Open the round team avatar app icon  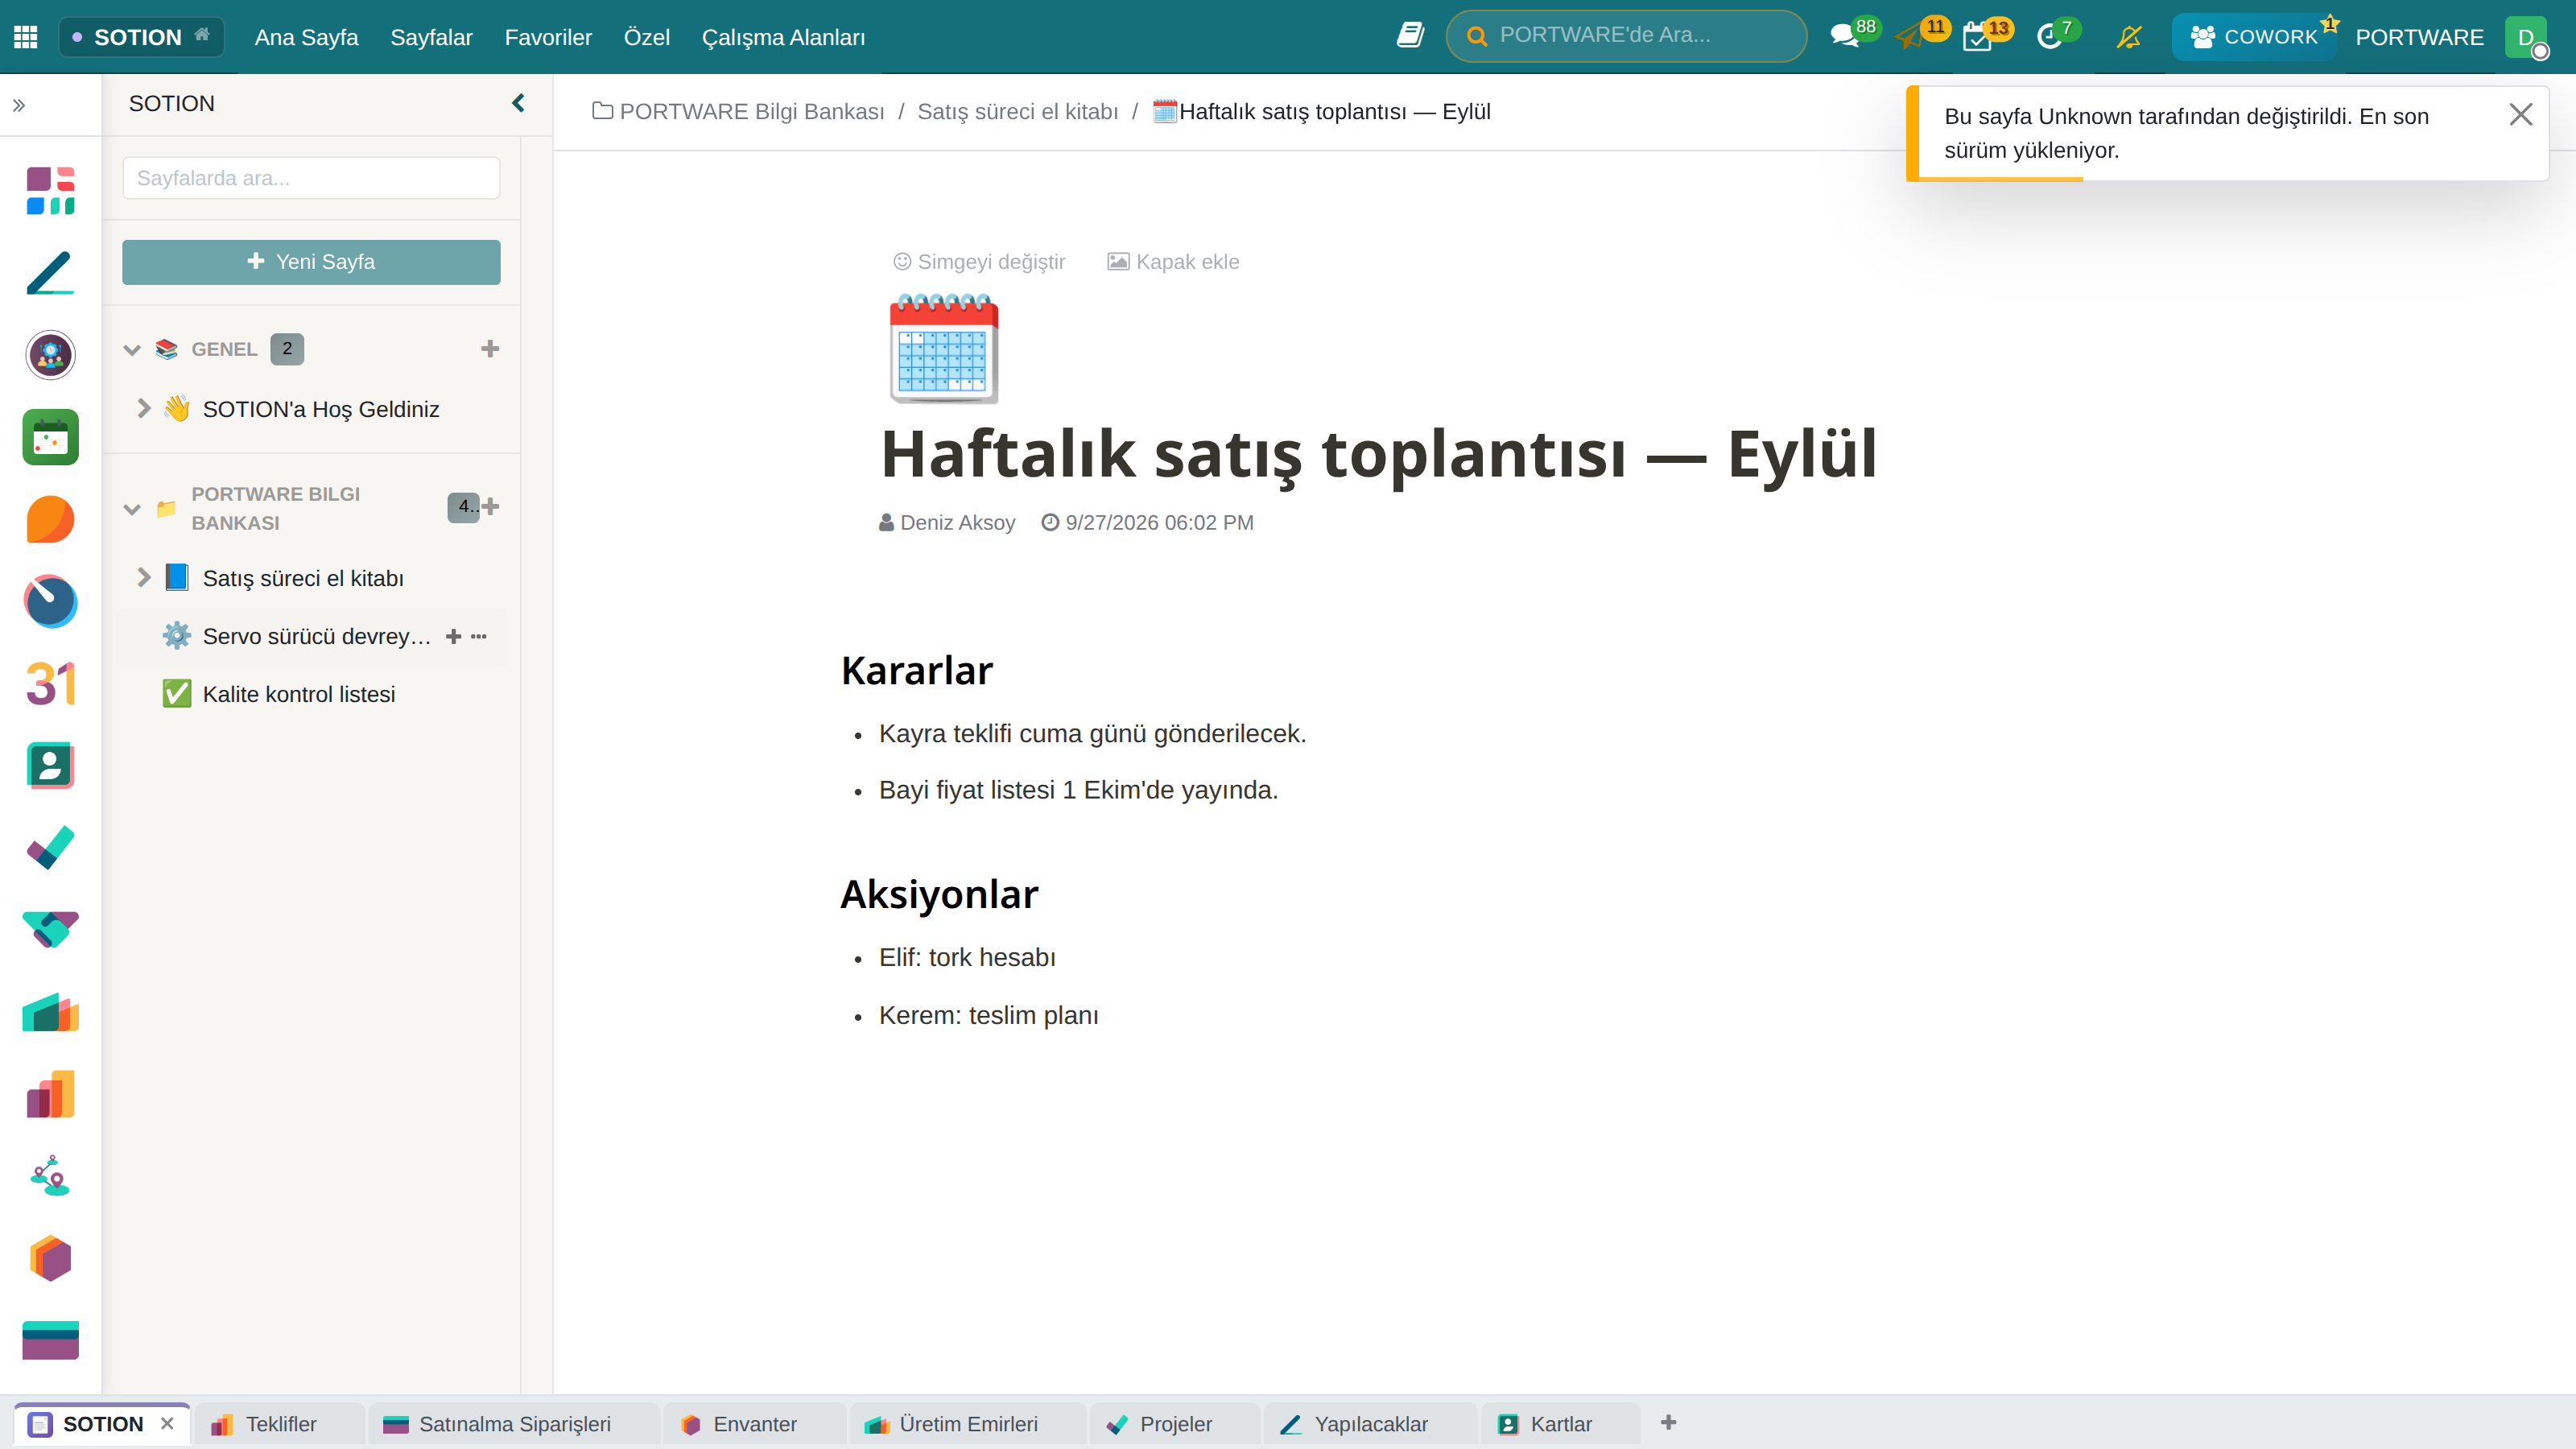[x=50, y=355]
